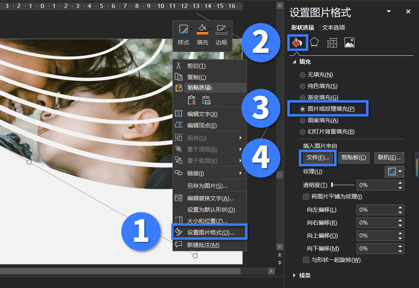Enable 图片或纹理填充 radio button
This screenshot has width=419, height=288.
(303, 109)
